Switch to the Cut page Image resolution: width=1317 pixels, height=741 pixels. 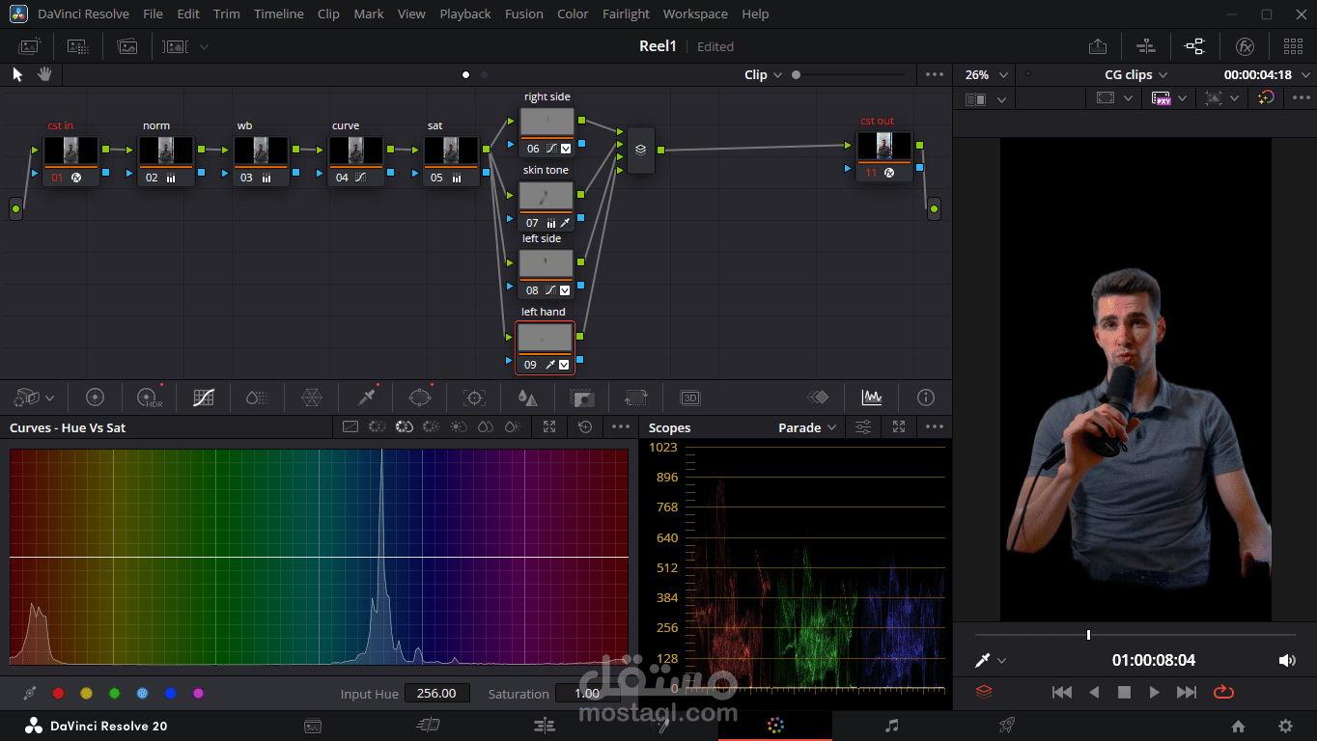428,726
